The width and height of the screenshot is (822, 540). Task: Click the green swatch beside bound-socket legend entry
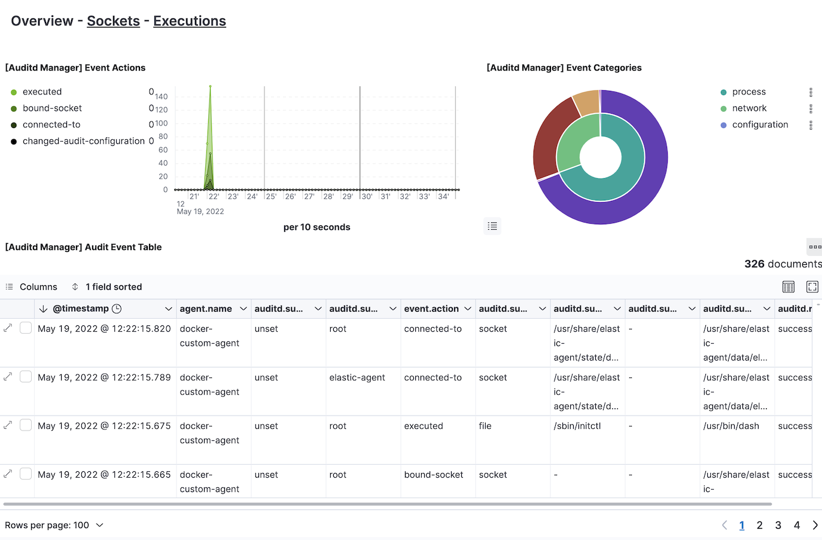13,108
